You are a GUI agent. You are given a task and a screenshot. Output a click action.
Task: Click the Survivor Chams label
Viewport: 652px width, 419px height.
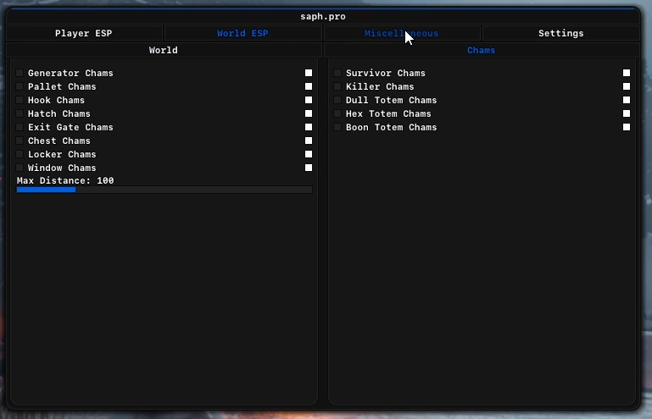(x=386, y=73)
